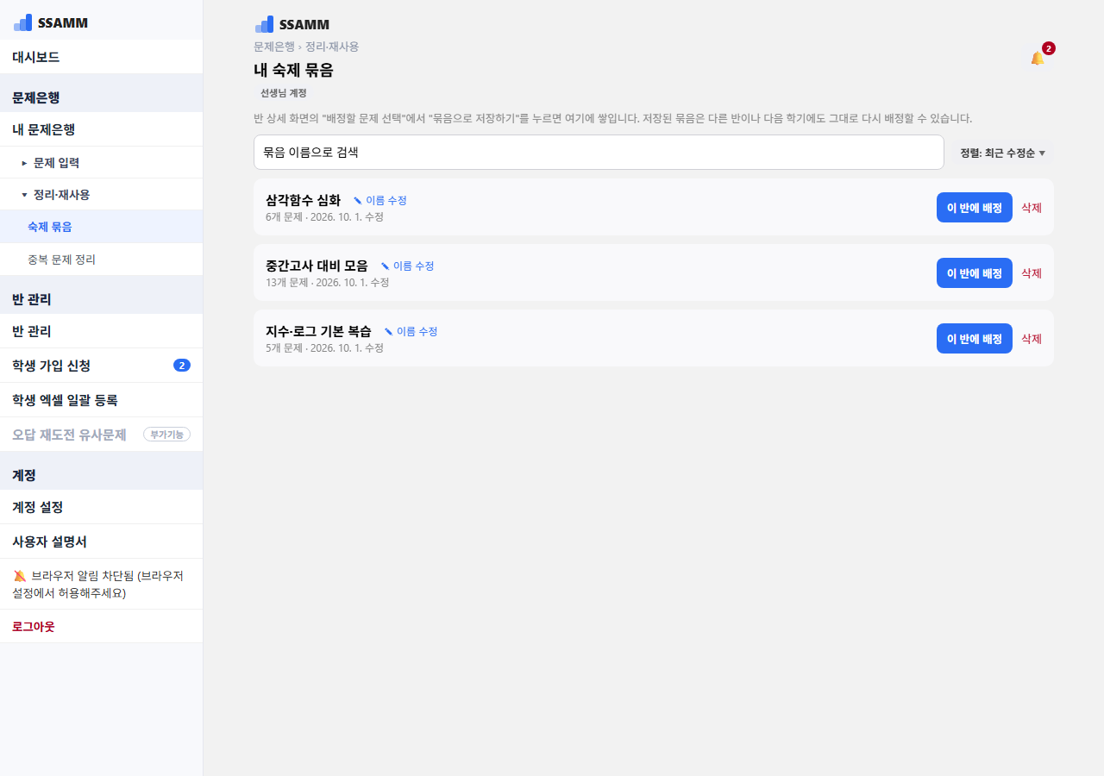Click pencil icon next to 중간고사 대비 모음
Viewport: 1104px width, 776px height.
pos(386,266)
